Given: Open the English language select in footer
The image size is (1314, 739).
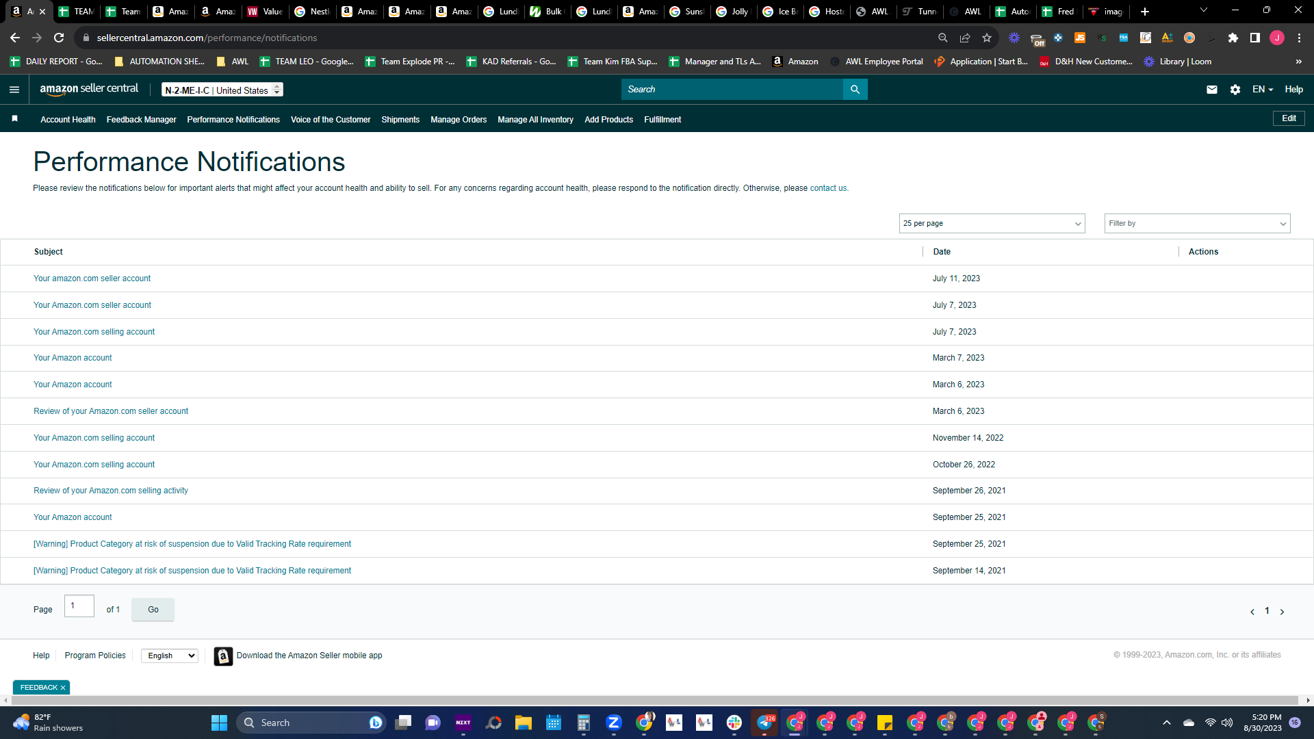Looking at the screenshot, I should [x=170, y=656].
